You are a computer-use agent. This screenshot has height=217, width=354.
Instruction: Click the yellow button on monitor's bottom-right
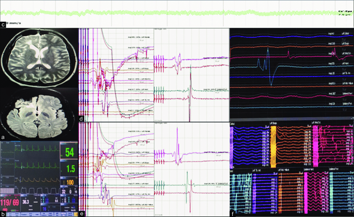[x=76, y=213]
